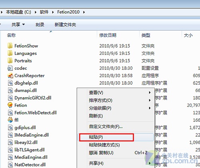Select the gdiplus.dll file icon
Image resolution: width=200 pixels, height=168 pixels.
coord(10,128)
